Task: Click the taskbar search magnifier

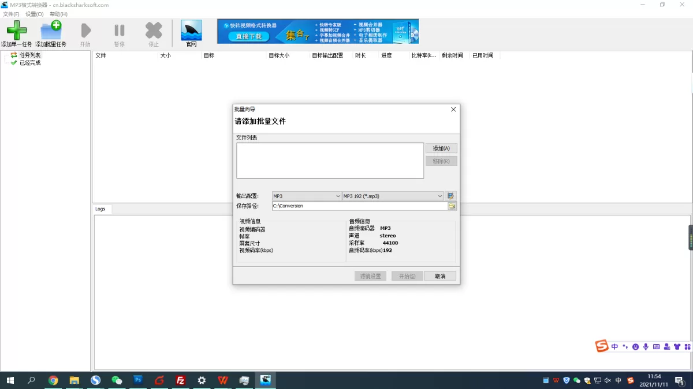Action: [32, 380]
